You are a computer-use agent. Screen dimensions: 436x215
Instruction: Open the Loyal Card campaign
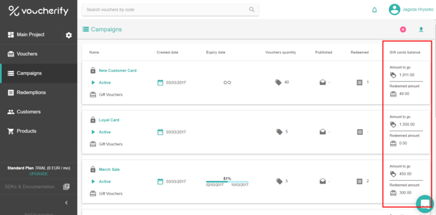[109, 120]
